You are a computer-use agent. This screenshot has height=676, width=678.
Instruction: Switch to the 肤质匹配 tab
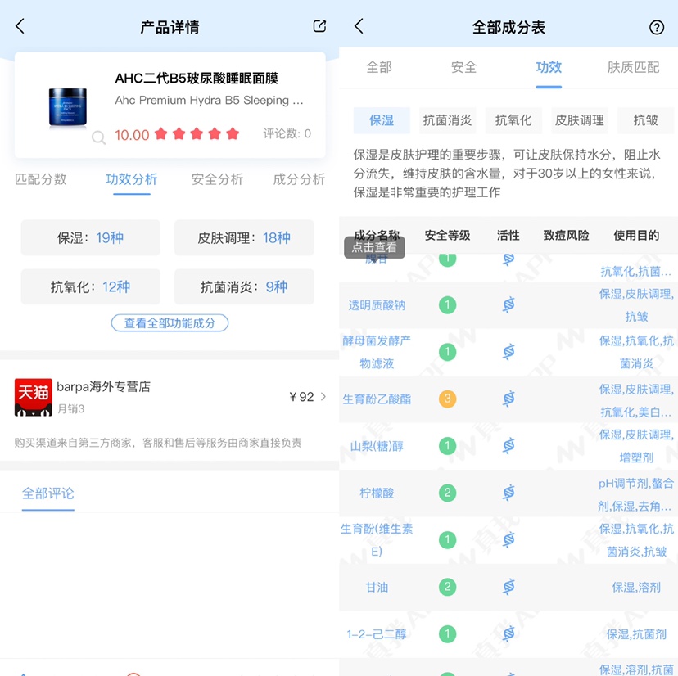[x=632, y=69]
